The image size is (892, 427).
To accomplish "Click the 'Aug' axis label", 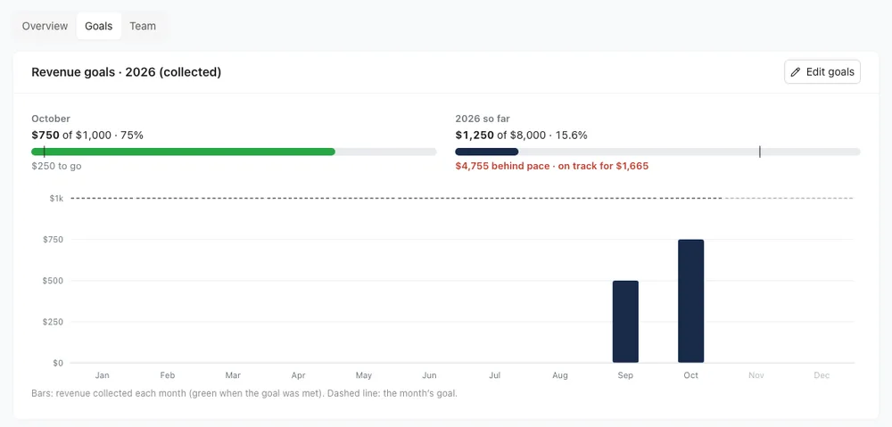I will tap(560, 375).
